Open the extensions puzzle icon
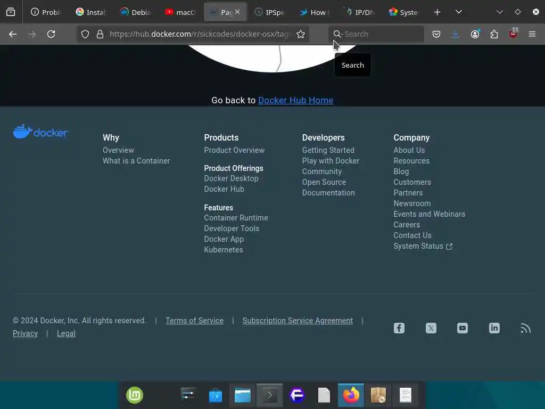The height and width of the screenshot is (409, 545). 494,34
